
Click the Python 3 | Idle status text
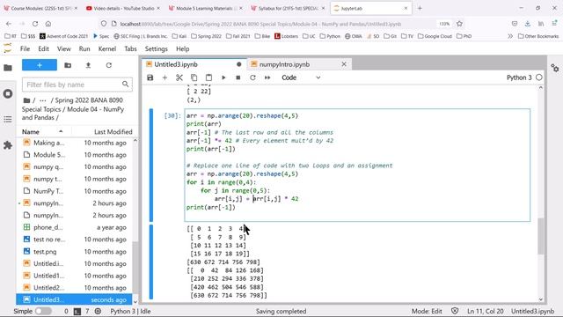130,311
